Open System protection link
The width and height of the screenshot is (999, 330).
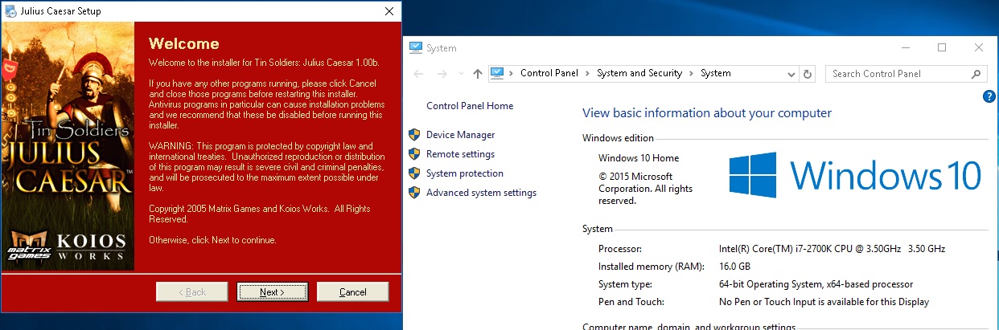point(465,173)
